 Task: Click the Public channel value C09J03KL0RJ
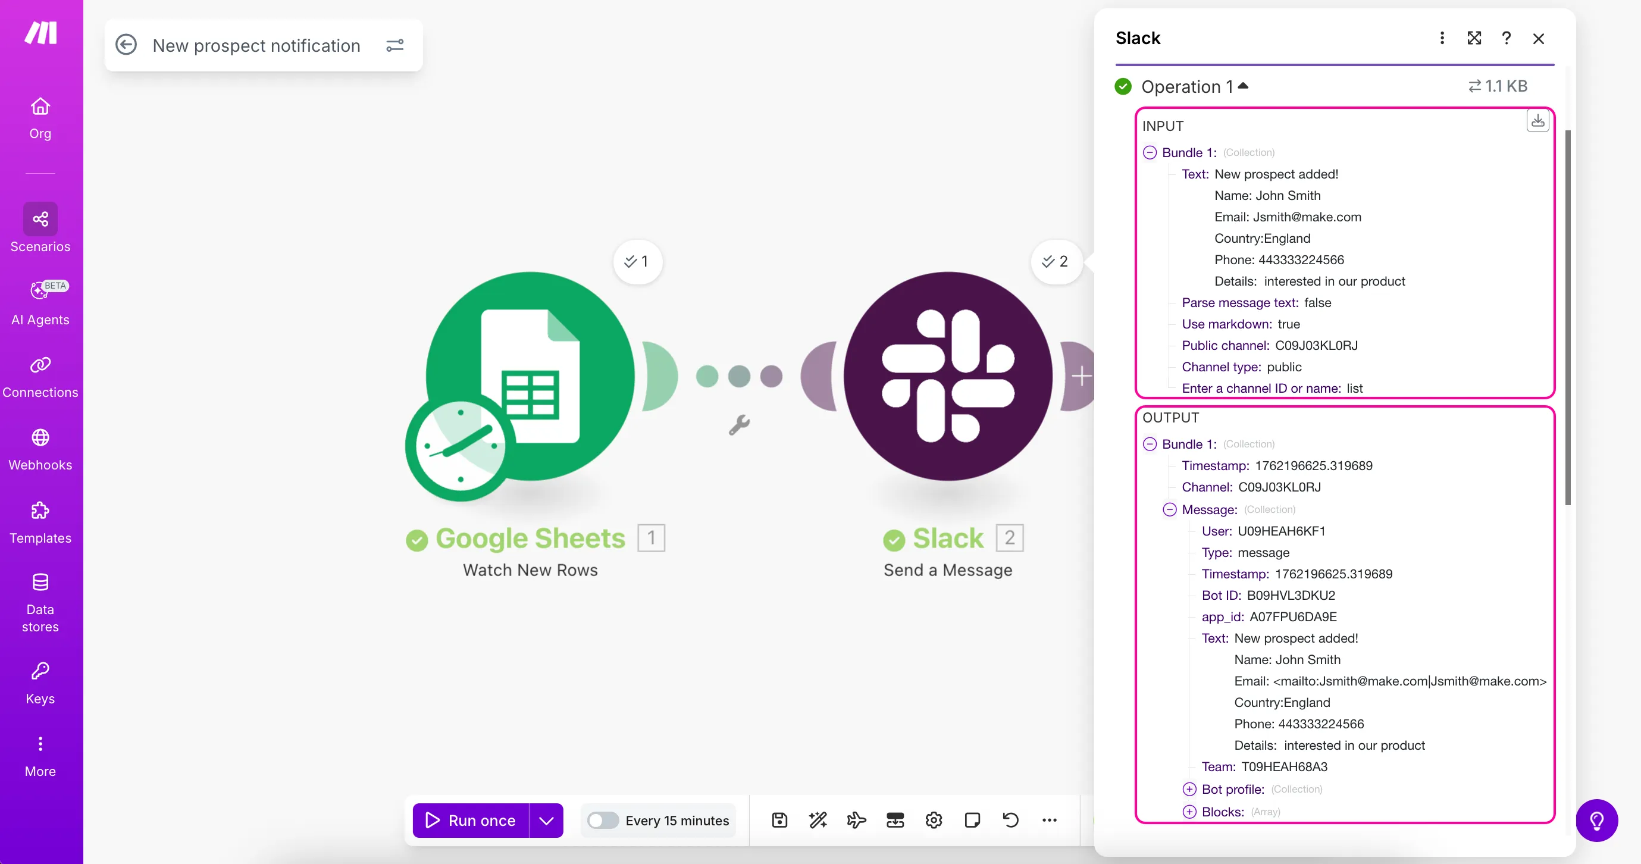point(1316,345)
